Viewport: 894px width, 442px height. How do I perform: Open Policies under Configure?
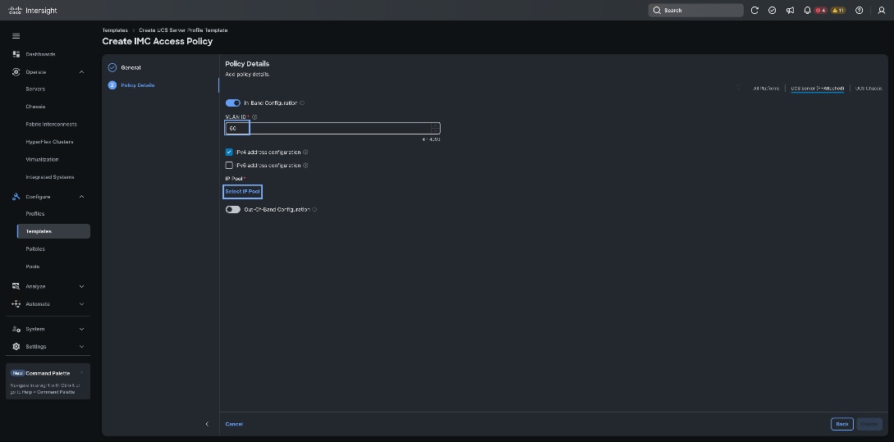tap(35, 249)
